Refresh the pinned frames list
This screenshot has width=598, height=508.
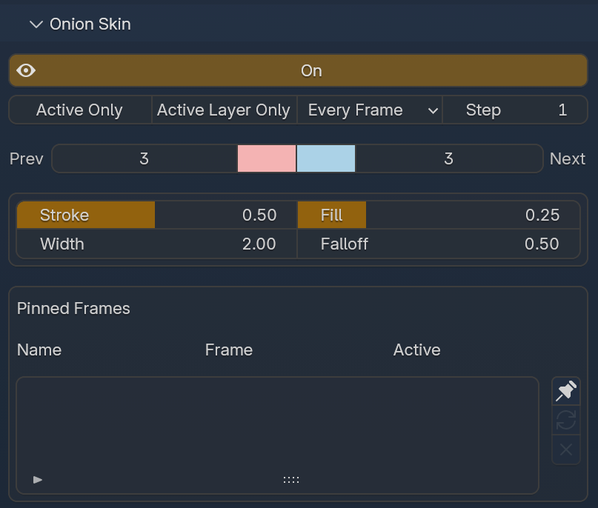(565, 421)
